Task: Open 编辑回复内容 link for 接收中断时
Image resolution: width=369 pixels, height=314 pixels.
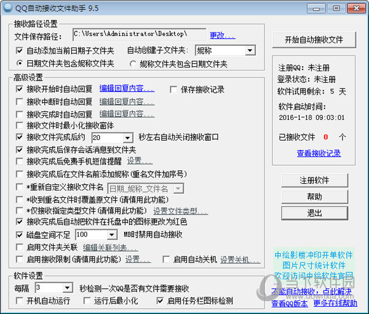Action: 127,101
